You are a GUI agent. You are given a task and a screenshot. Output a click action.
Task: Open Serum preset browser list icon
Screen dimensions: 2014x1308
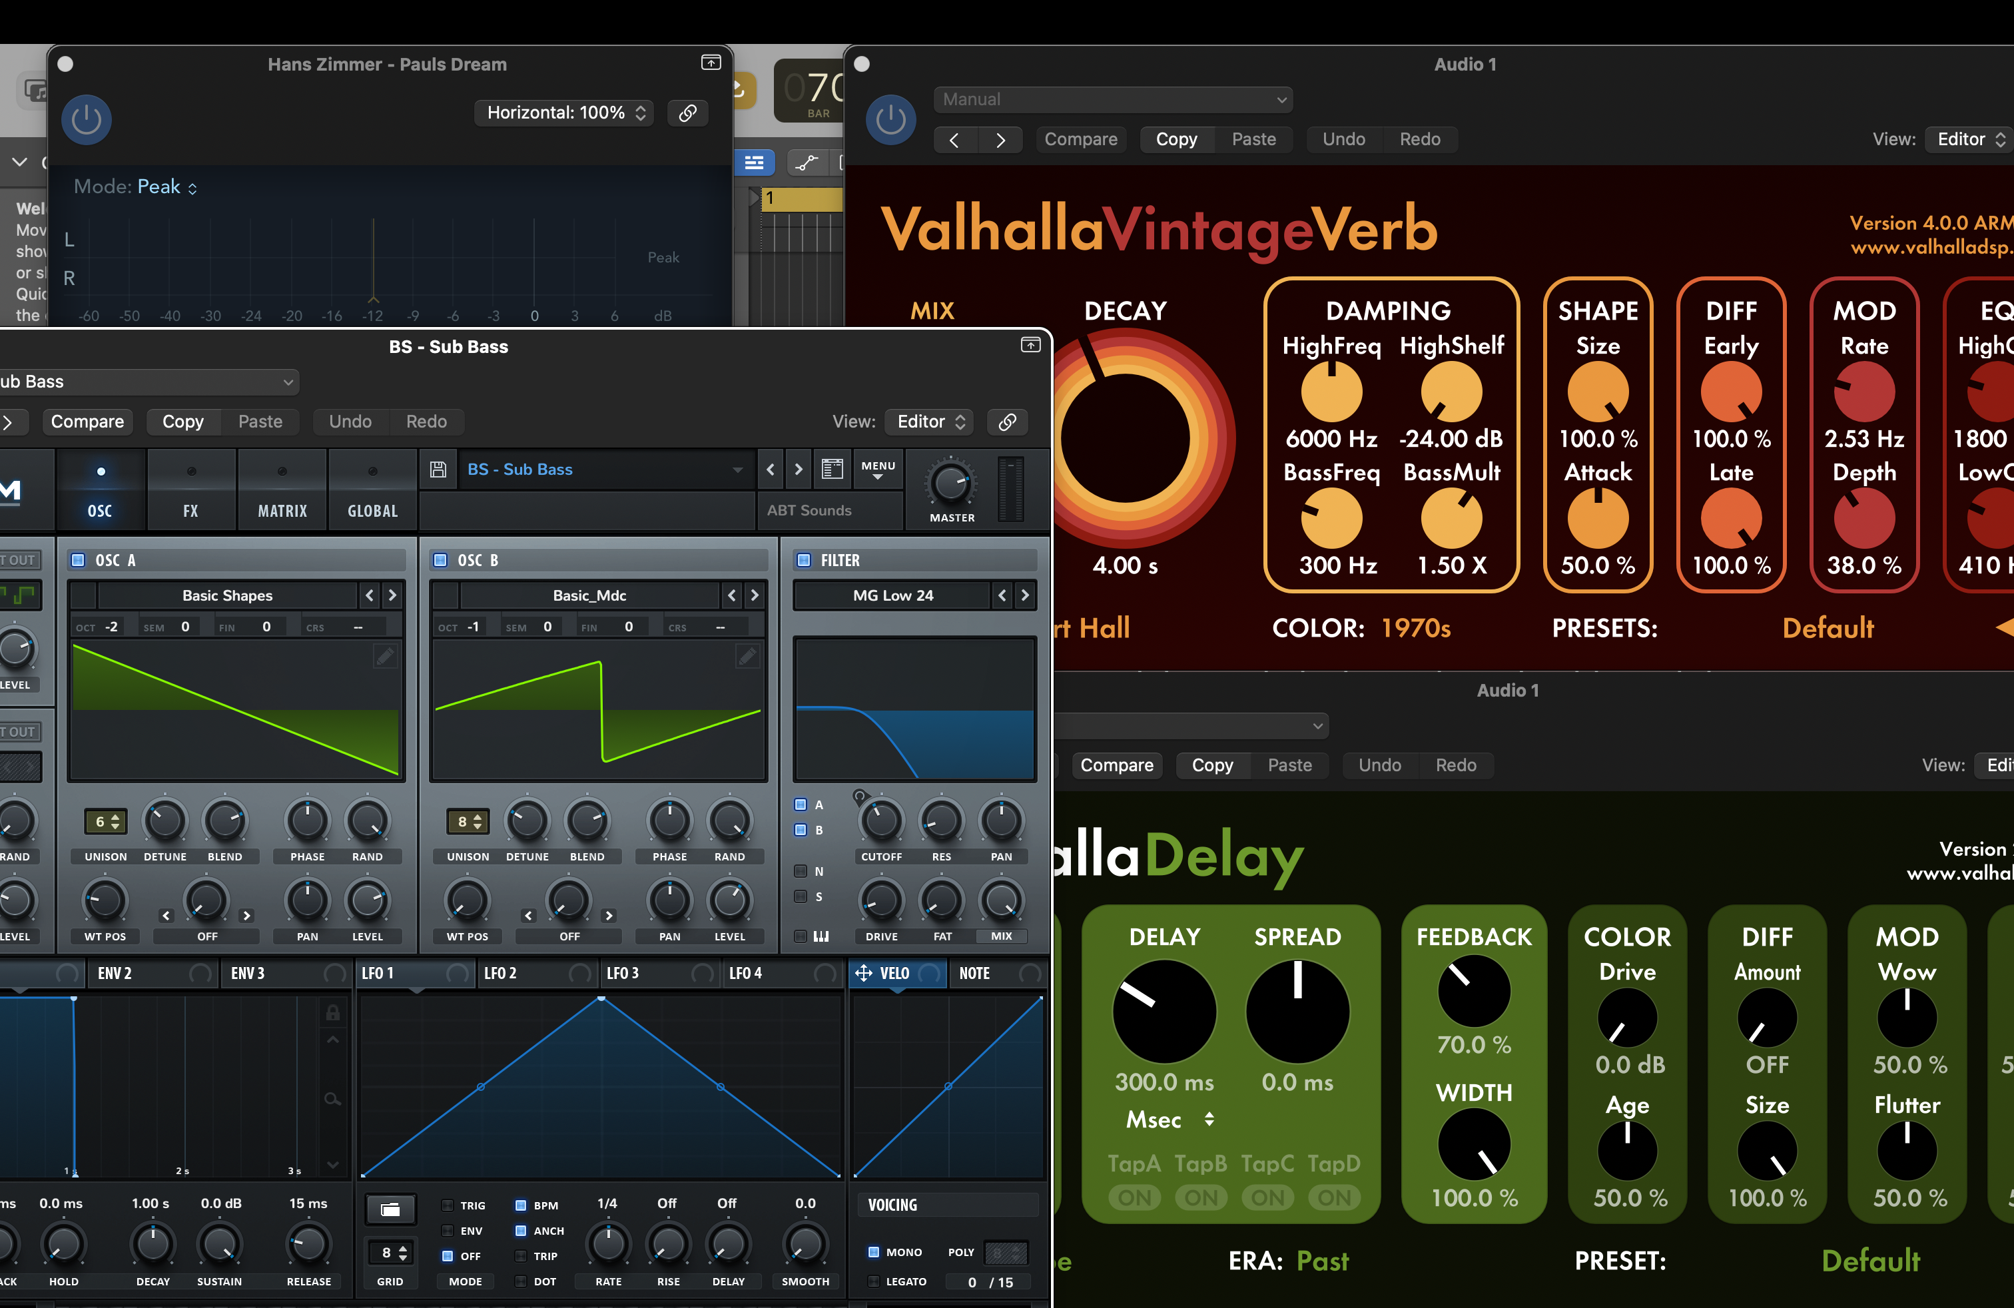[832, 470]
